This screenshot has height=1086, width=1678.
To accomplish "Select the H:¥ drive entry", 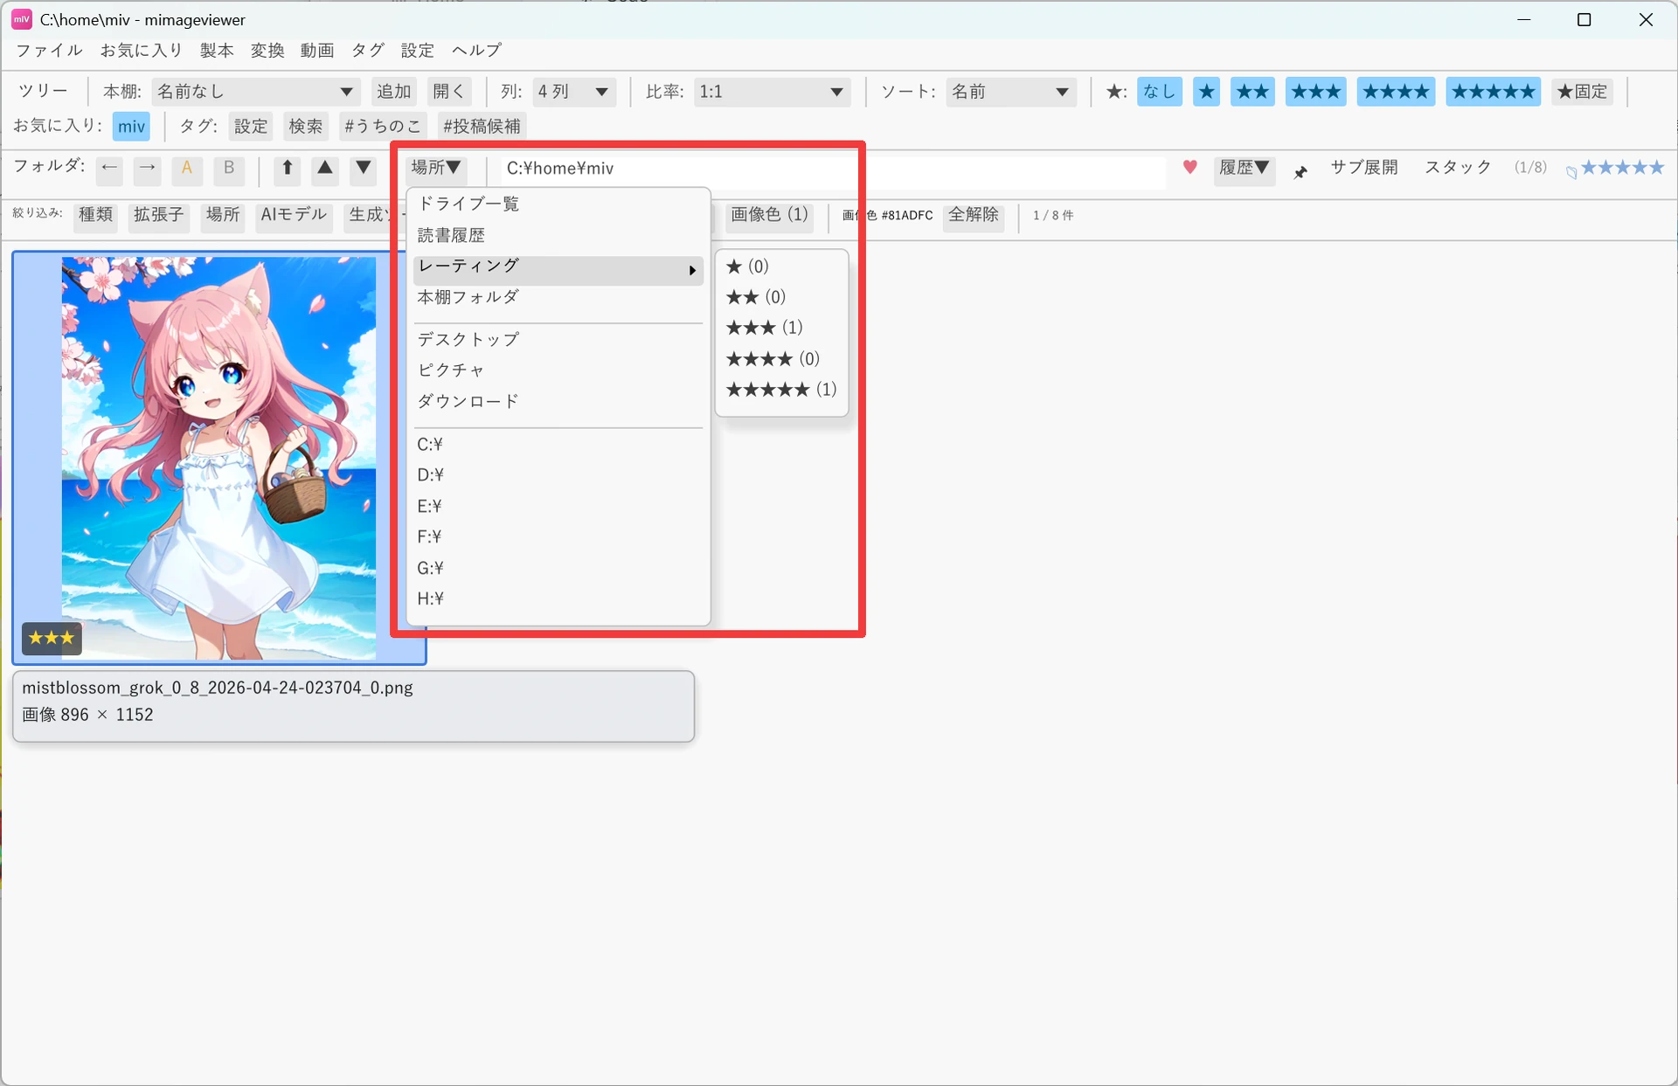I will point(558,599).
